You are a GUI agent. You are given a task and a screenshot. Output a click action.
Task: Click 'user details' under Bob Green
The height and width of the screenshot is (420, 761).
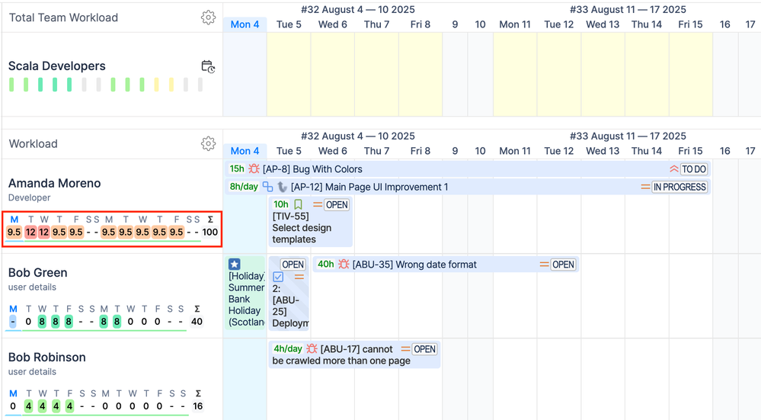pyautogui.click(x=32, y=287)
